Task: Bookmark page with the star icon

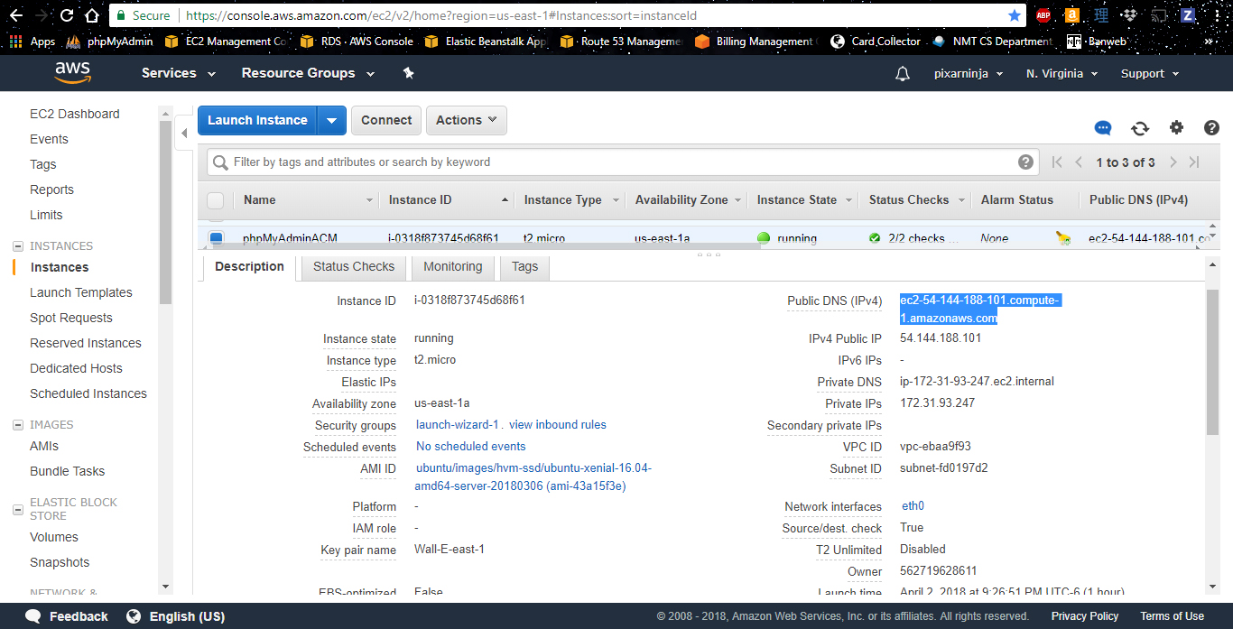Action: (1015, 15)
